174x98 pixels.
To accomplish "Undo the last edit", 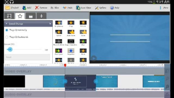I will 67,8.
